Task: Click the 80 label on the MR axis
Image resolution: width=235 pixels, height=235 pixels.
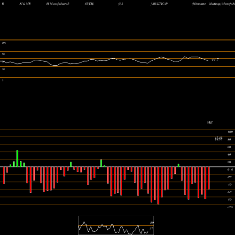Action: point(229,140)
